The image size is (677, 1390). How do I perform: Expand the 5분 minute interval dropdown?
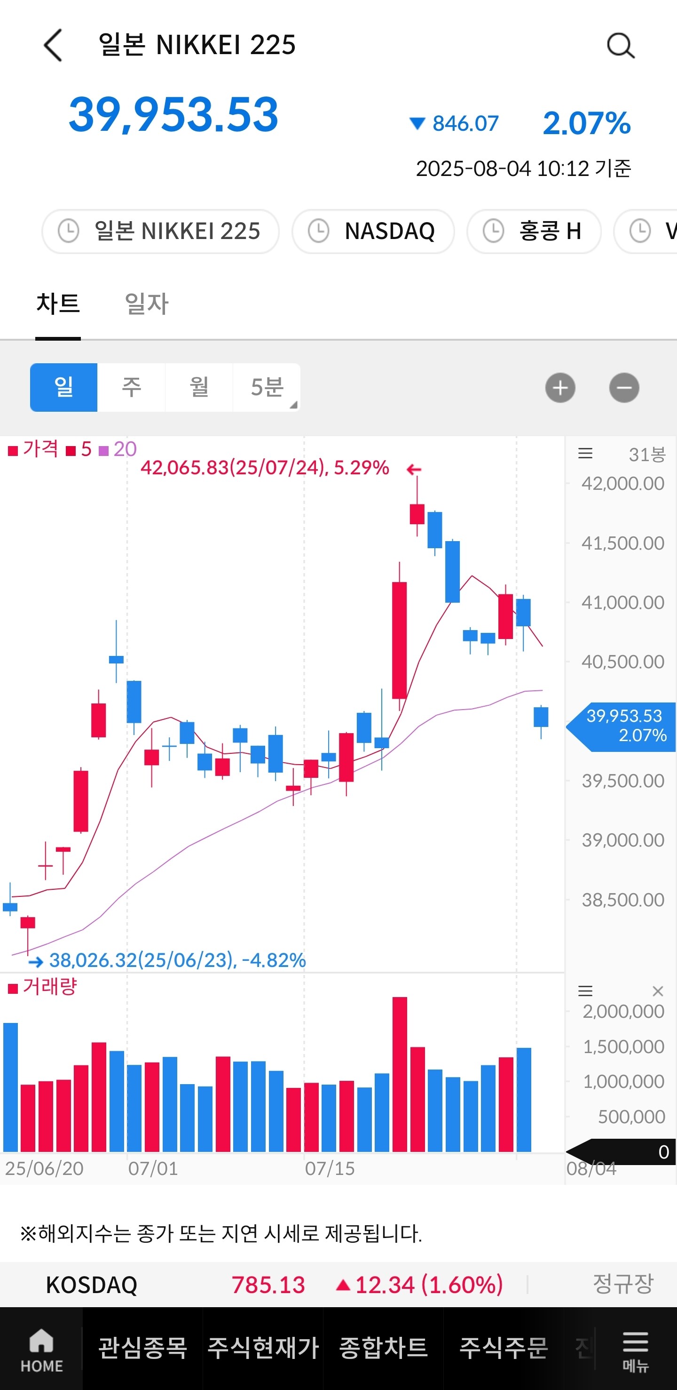(267, 387)
